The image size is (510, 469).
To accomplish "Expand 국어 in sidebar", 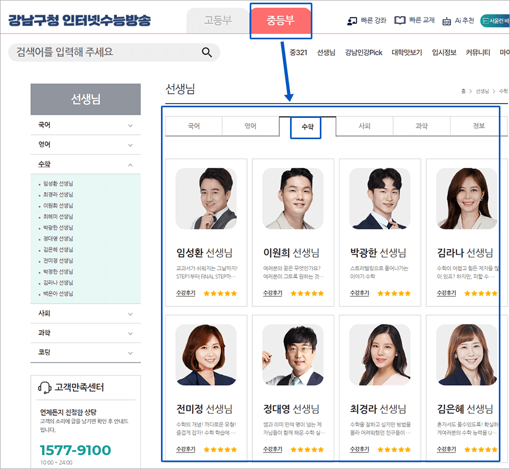I will [86, 125].
